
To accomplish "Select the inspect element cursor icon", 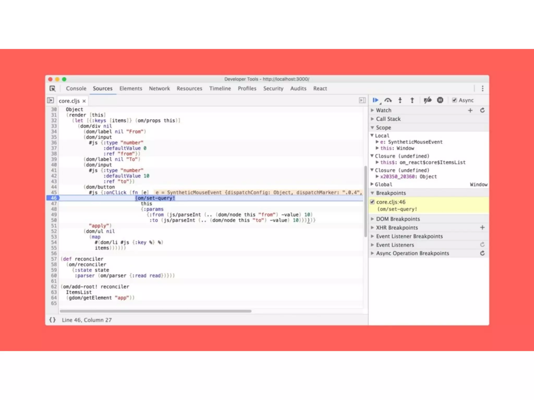I will 52,89.
